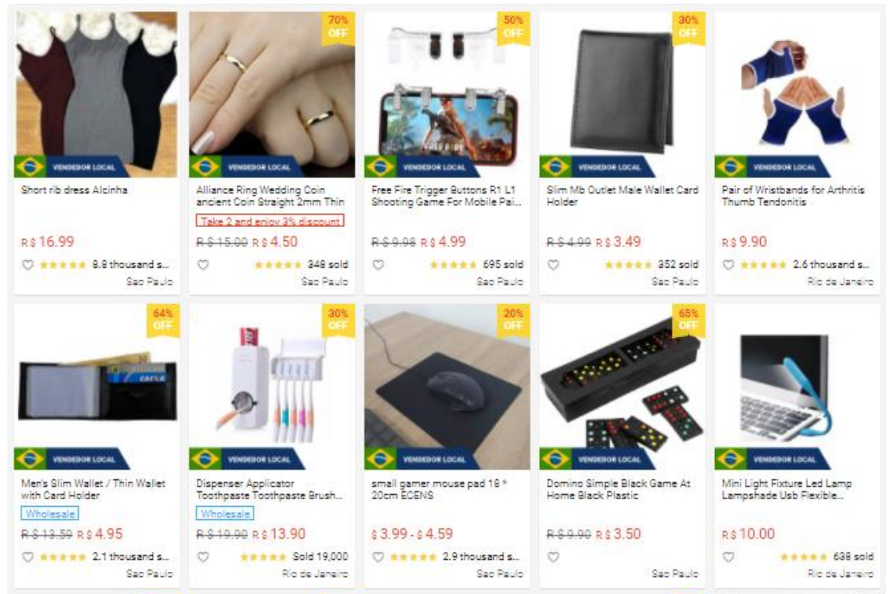Viewport: 894px width, 594px height.
Task: Favorite the Men's Slim Wallet listing
Action: pos(27,557)
